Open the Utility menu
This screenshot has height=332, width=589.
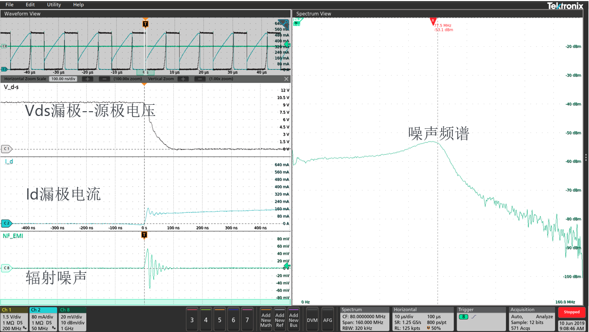coord(54,5)
